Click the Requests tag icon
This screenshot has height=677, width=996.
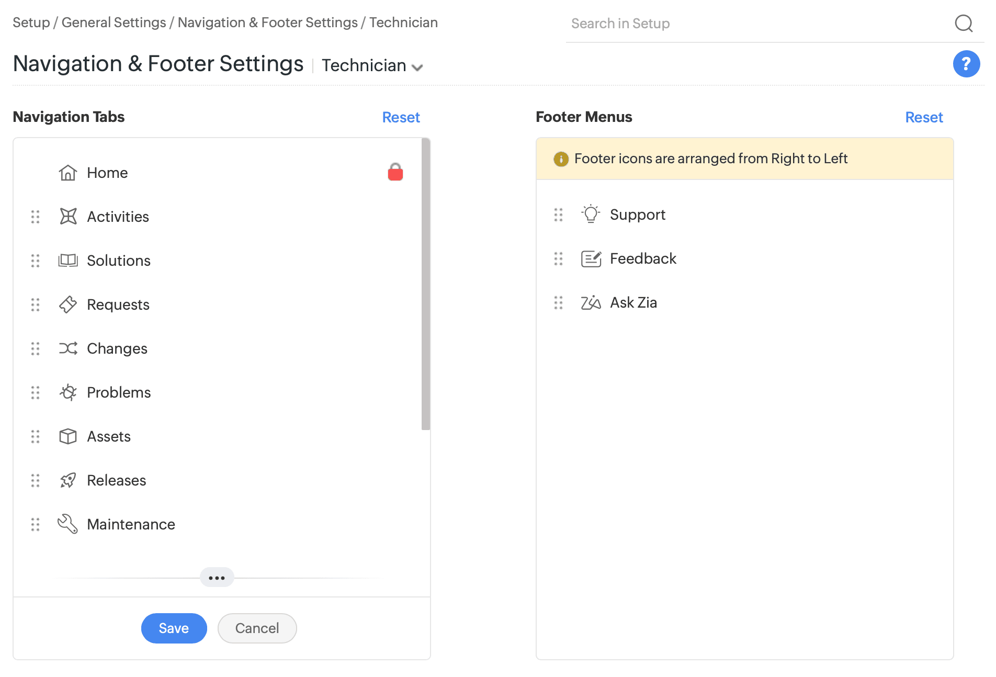[68, 304]
